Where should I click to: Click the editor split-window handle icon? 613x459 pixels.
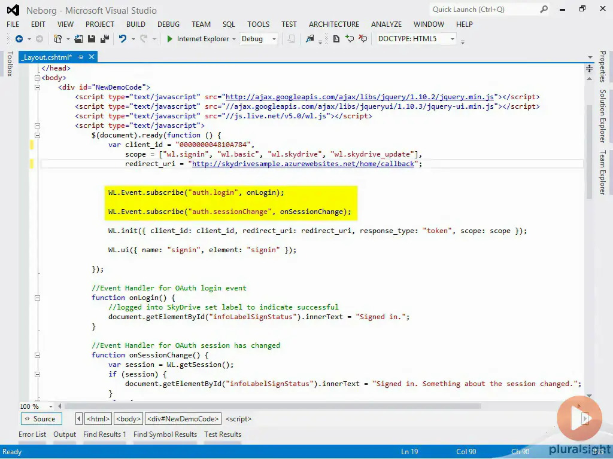(589, 69)
